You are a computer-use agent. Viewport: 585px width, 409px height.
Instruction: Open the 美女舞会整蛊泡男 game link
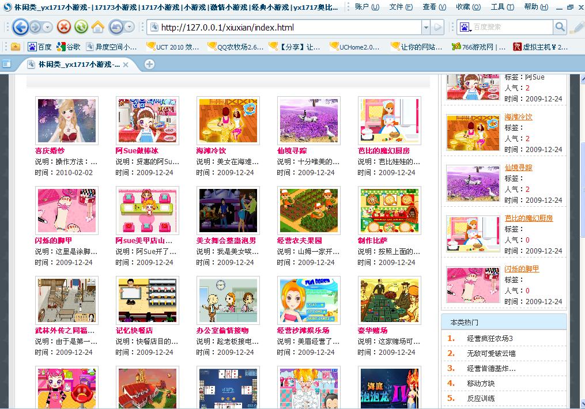226,240
